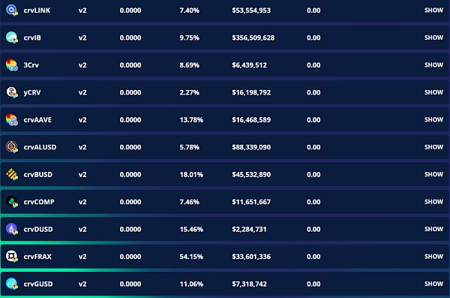Click the crvDUSD token icon
Viewport: 450px width, 298px height.
coord(12,229)
